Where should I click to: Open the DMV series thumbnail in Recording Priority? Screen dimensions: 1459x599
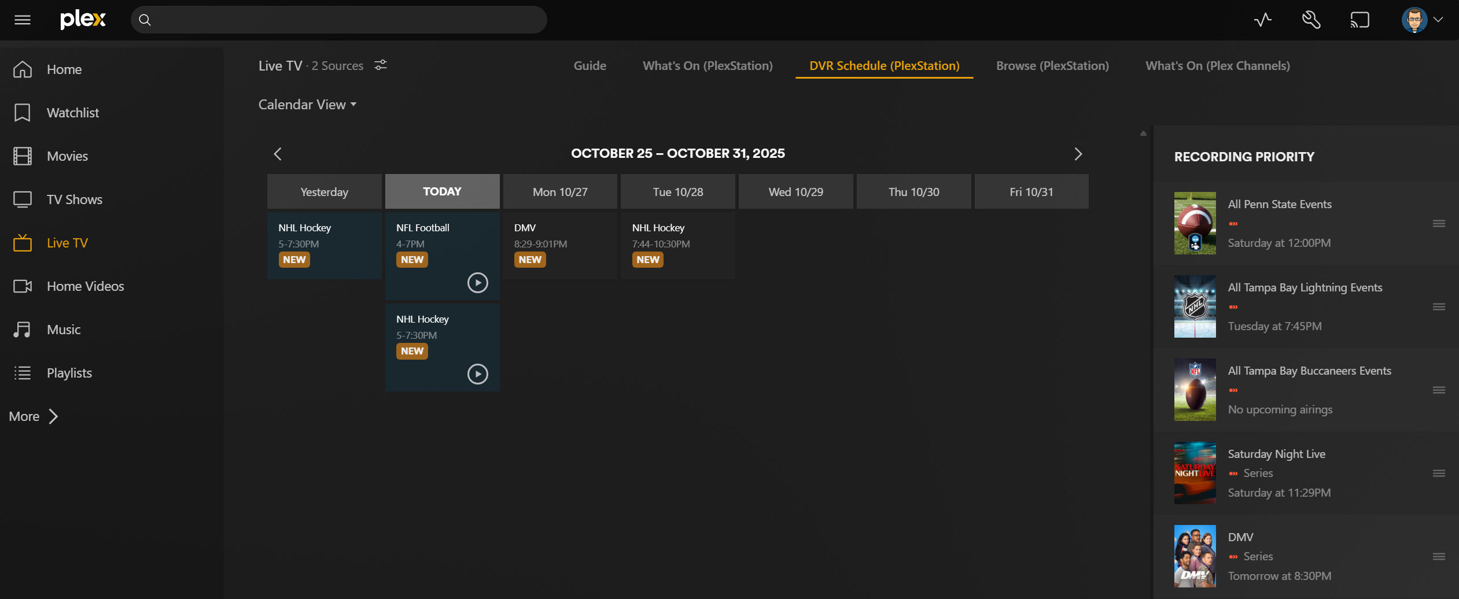click(x=1195, y=556)
